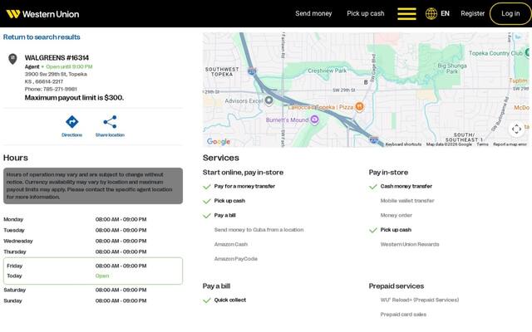532x332 pixels.
Task: Click the Burnett's Mound map marker
Action: pos(314,120)
